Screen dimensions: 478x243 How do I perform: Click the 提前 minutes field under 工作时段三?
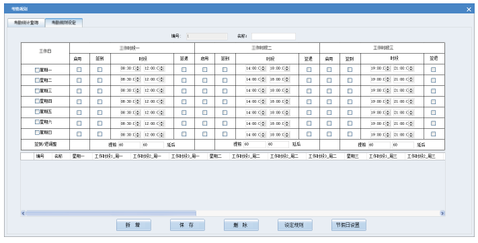point(379,145)
